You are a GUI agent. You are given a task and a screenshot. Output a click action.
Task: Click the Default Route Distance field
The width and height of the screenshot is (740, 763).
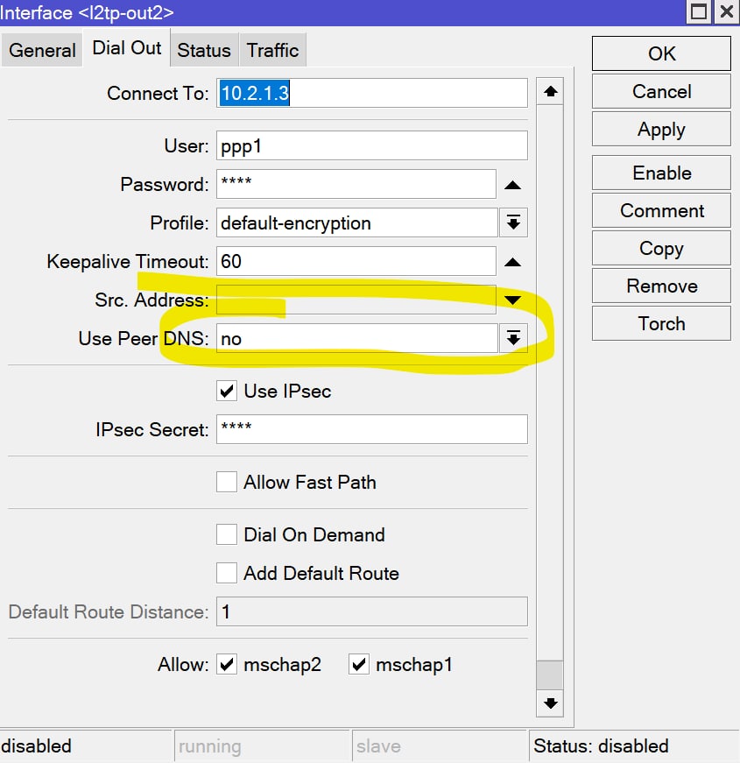click(371, 611)
